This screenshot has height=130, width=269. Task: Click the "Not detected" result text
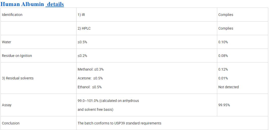coord(228,87)
